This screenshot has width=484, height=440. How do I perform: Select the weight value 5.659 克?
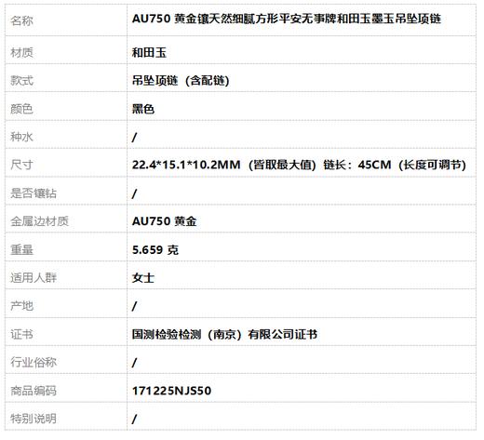point(155,250)
